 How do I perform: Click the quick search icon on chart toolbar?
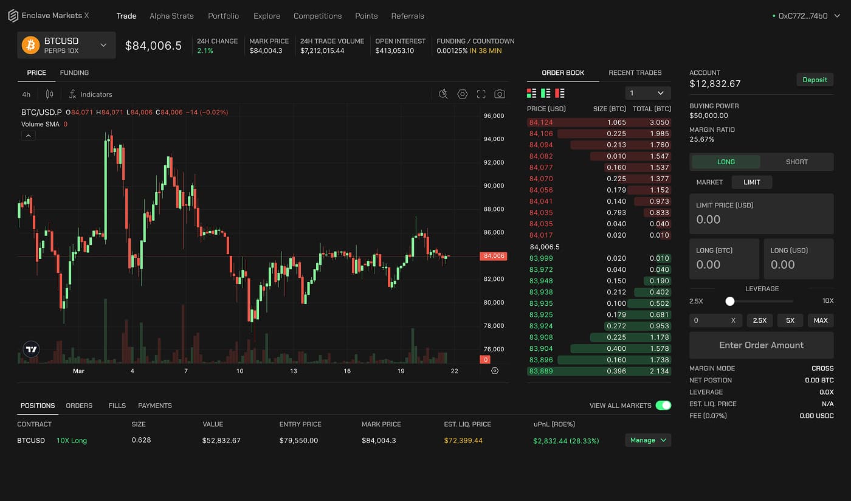click(444, 94)
